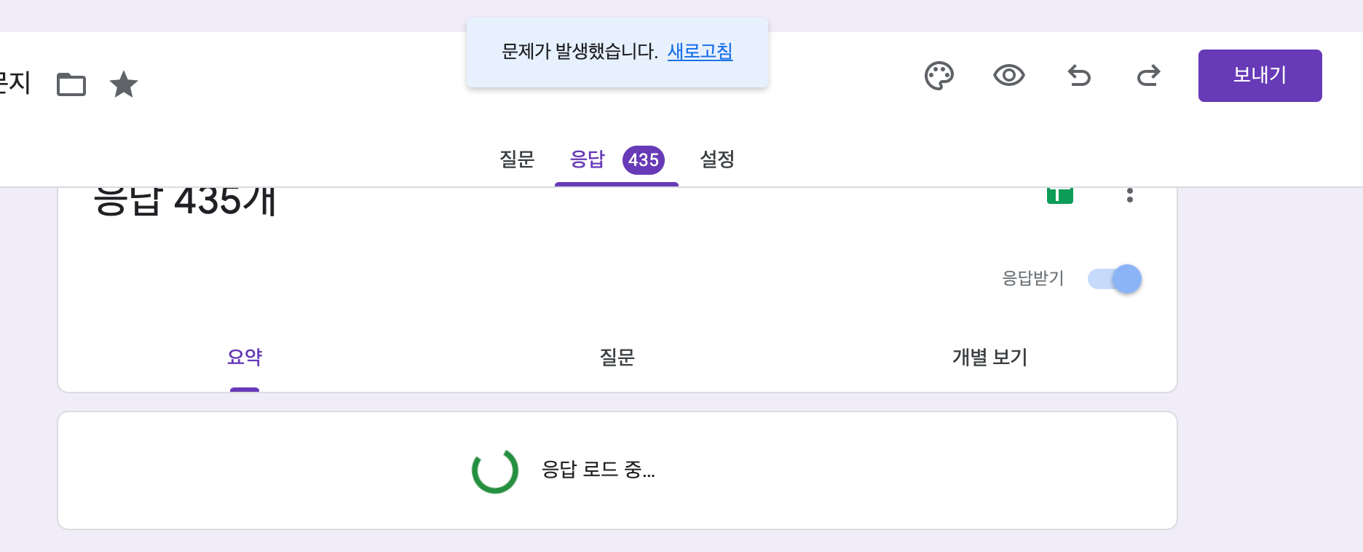This screenshot has width=1363, height=552.
Task: Click the 응답 435개 heading
Action: [x=186, y=202]
